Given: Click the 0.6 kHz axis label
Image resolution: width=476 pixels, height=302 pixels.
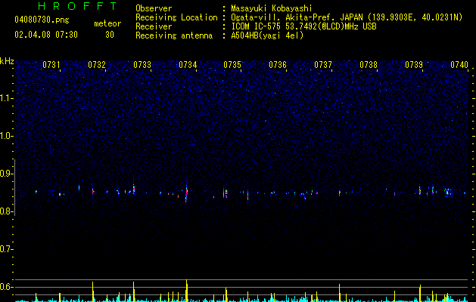Looking at the screenshot, I should tap(6, 287).
